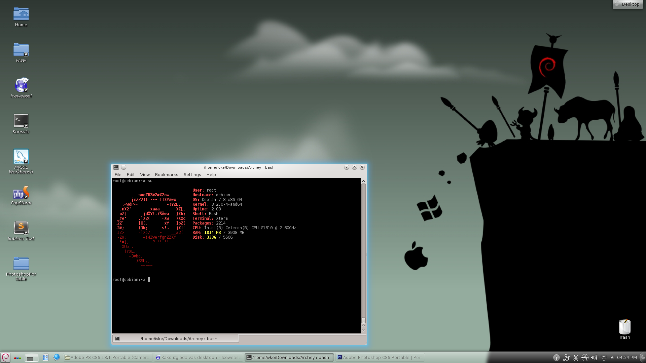This screenshot has width=646, height=363.
Task: Launch the Sublime Text desktop shortcut
Action: coord(21,228)
